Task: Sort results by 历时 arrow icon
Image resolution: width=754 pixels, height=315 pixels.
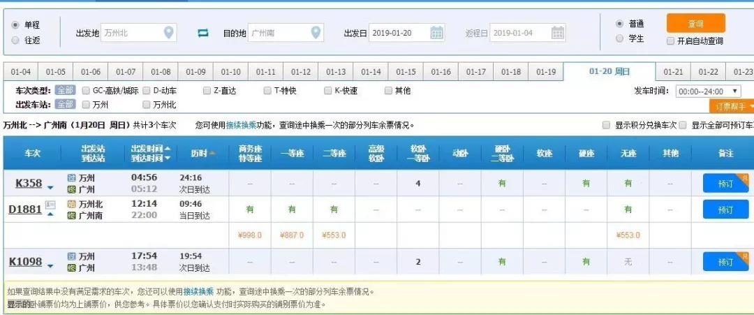Action: tap(212, 153)
